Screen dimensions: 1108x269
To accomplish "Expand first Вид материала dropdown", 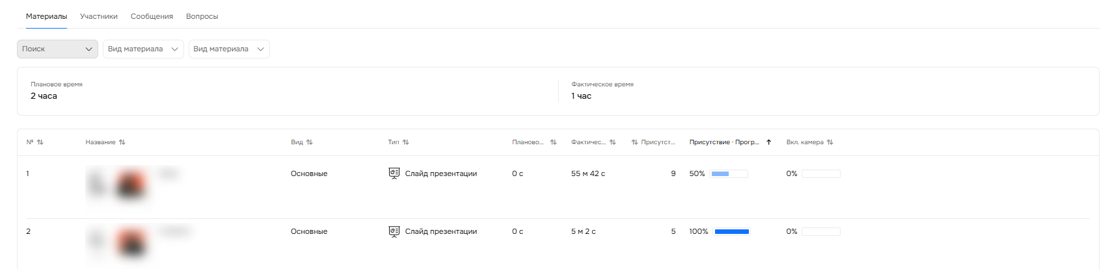I will pos(143,49).
